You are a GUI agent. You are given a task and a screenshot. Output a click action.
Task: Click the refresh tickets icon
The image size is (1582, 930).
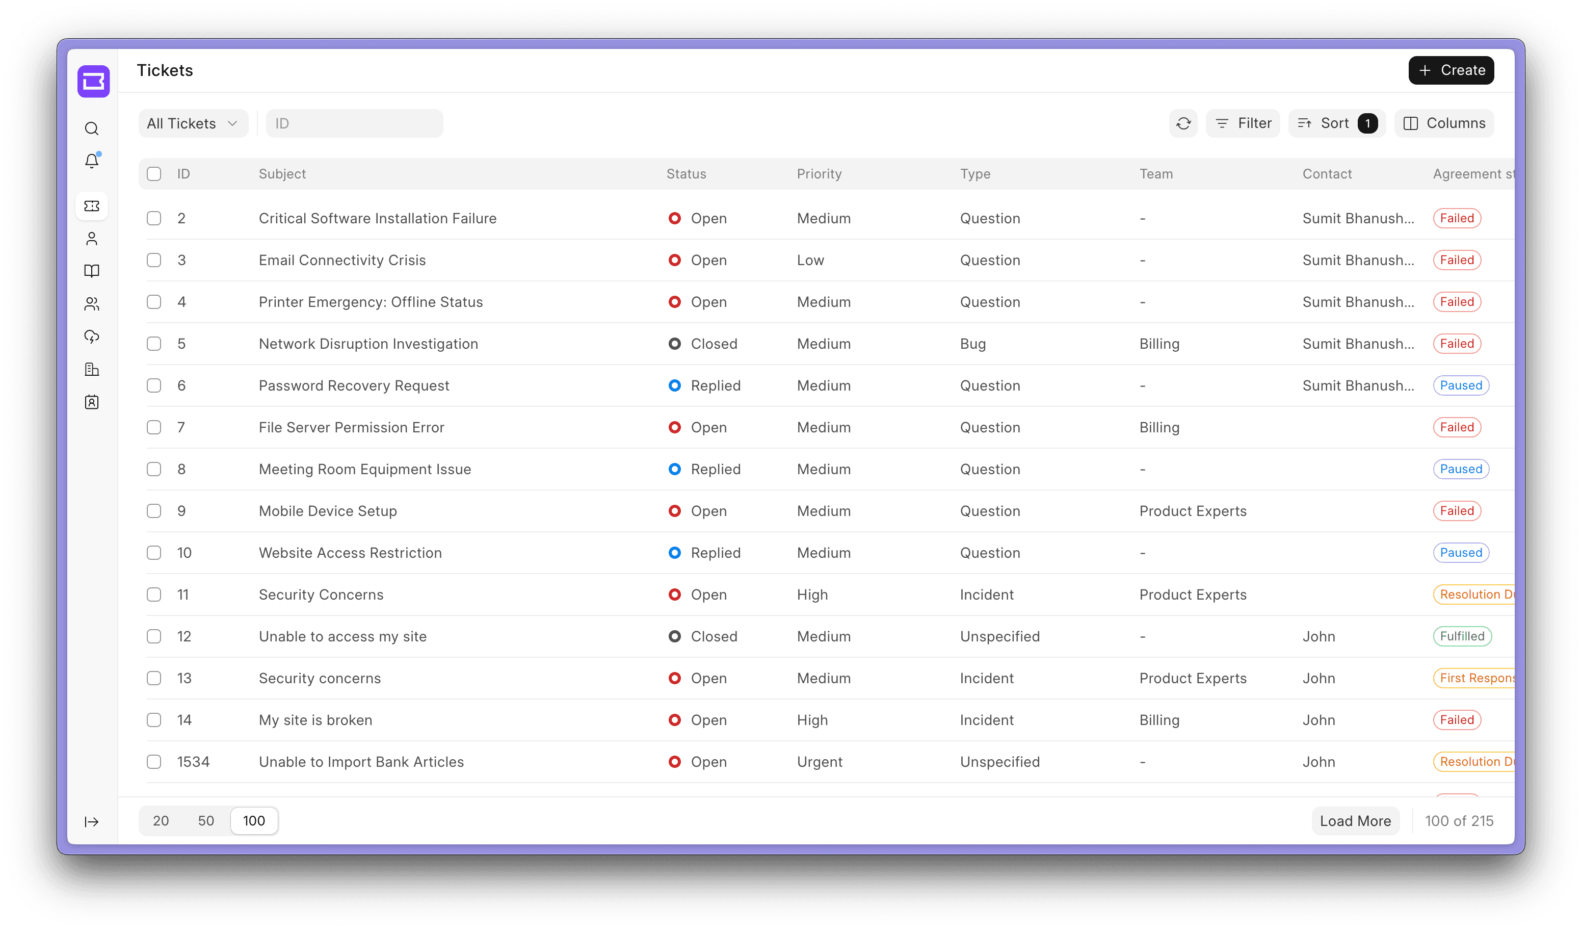coord(1183,124)
